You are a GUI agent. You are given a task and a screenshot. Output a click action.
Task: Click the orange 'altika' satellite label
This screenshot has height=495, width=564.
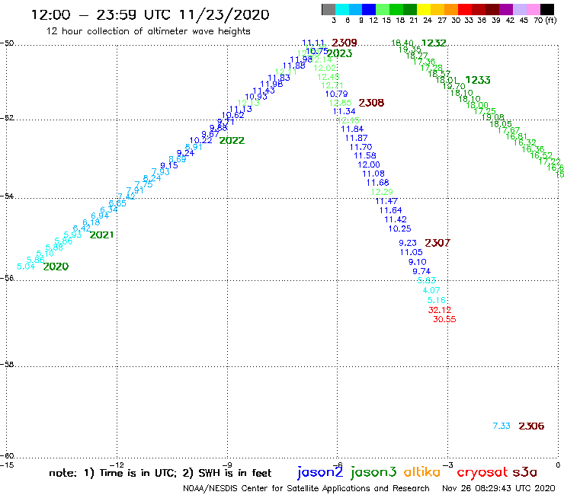point(422,472)
